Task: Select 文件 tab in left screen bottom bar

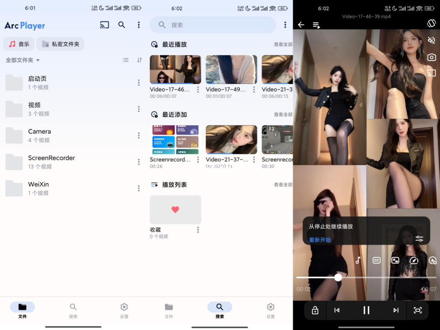Action: coord(22,310)
